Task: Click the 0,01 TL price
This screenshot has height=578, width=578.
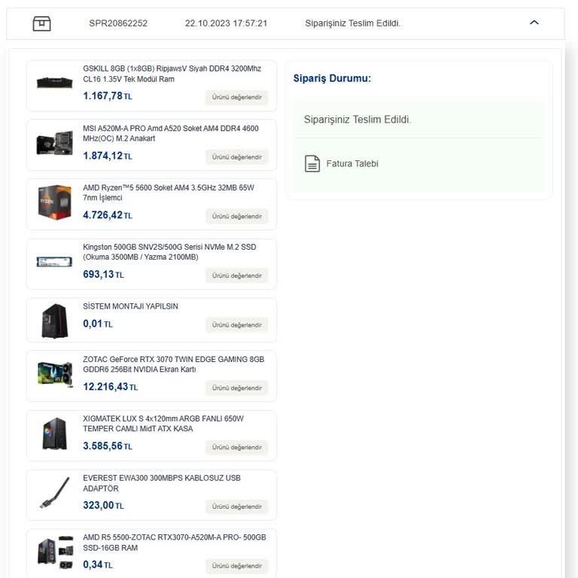Action: click(x=98, y=324)
